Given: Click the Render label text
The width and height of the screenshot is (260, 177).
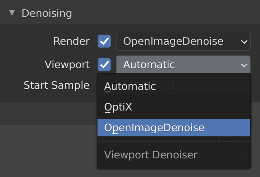Looking at the screenshot, I should tap(72, 41).
